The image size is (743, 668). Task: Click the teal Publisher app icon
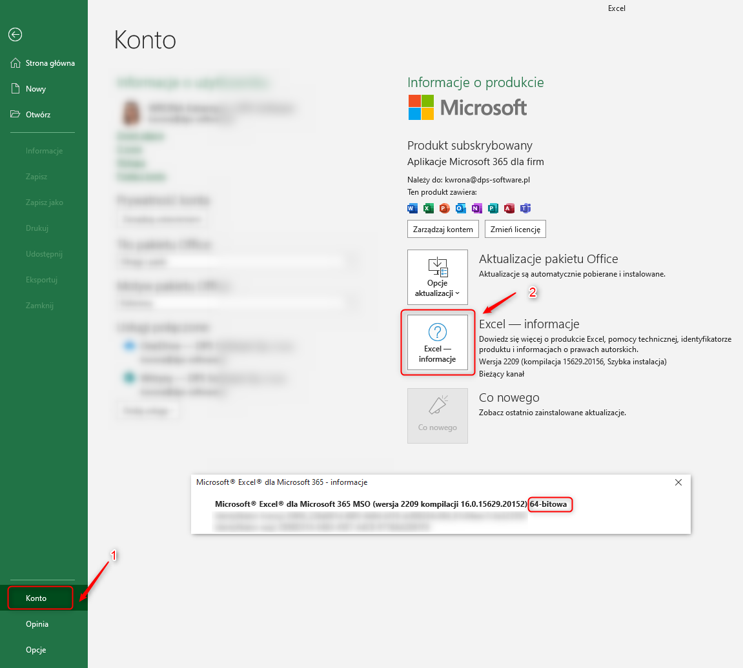click(493, 208)
